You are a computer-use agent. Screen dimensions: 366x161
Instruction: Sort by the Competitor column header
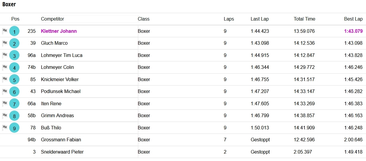52,19
